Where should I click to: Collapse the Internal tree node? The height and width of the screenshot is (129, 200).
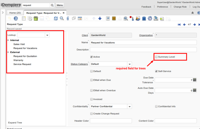(8, 40)
